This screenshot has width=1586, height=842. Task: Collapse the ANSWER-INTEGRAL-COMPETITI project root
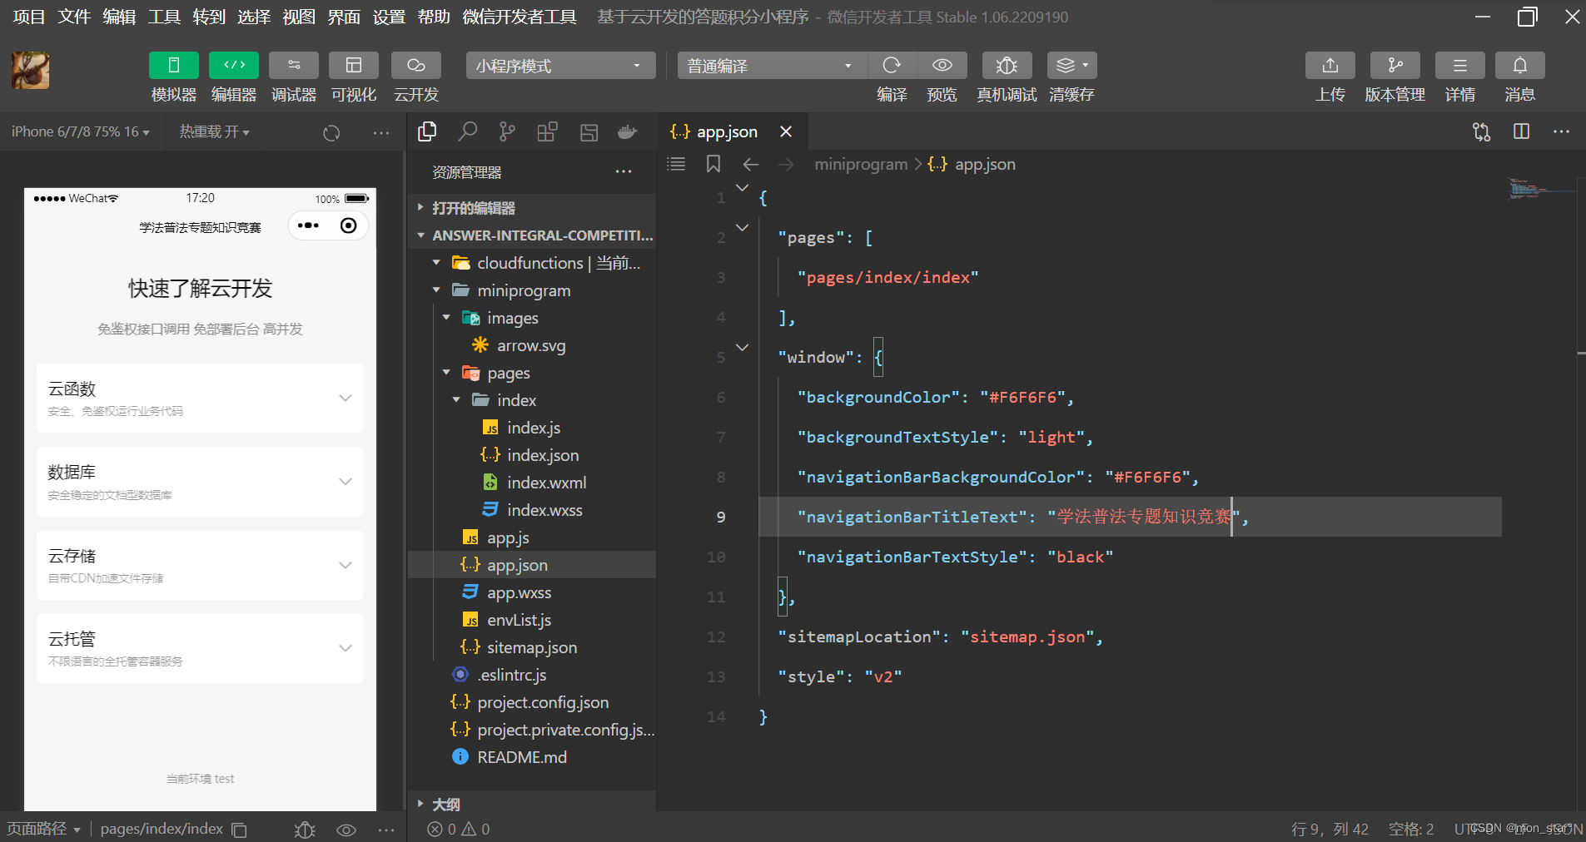[x=533, y=235]
